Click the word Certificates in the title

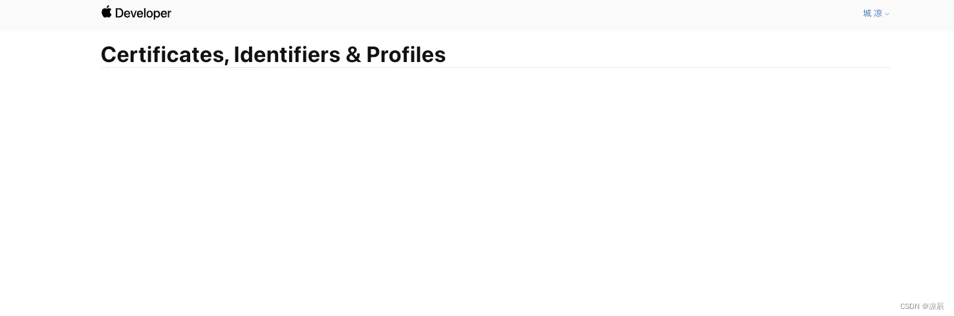click(x=162, y=55)
